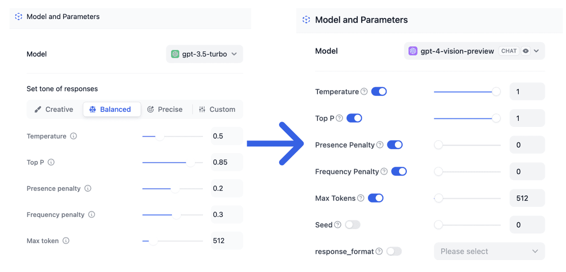Click help icon next to Max Tokens
566x272 pixels.
361,198
